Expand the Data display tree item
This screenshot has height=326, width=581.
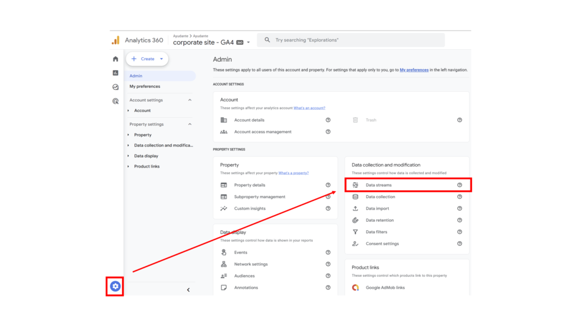tap(129, 156)
